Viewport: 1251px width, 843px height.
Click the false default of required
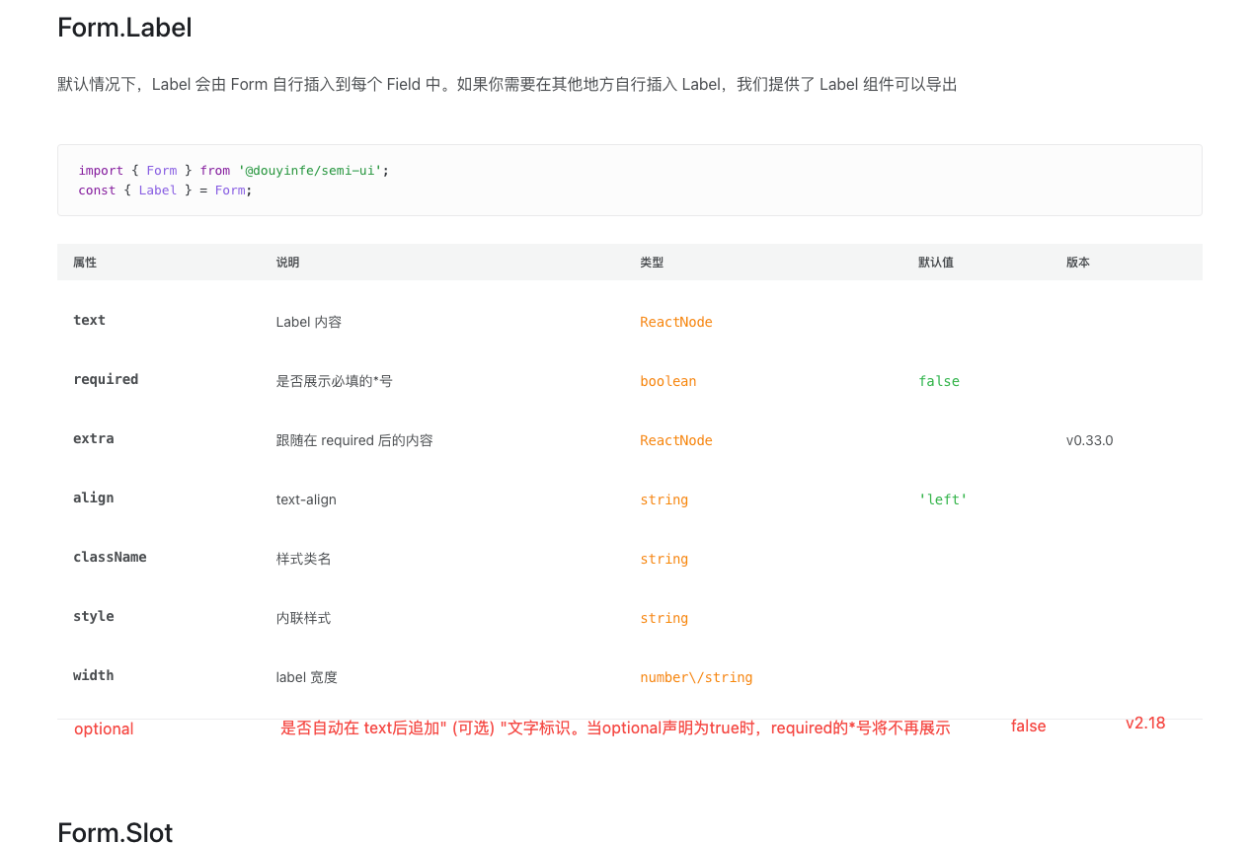(x=938, y=381)
